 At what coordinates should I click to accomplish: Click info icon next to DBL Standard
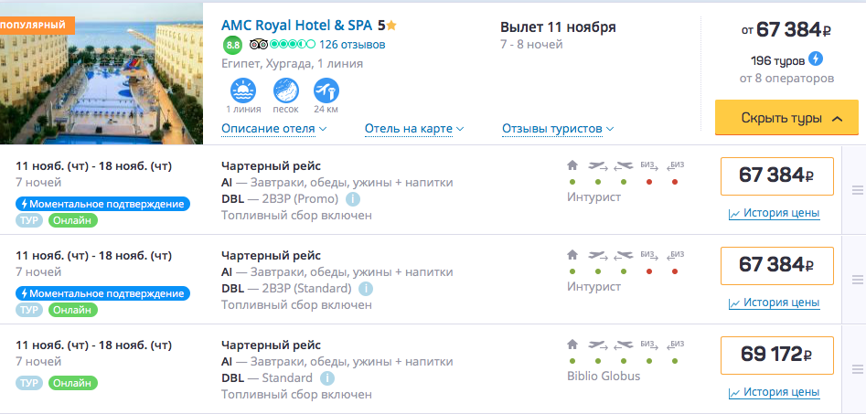(x=327, y=378)
